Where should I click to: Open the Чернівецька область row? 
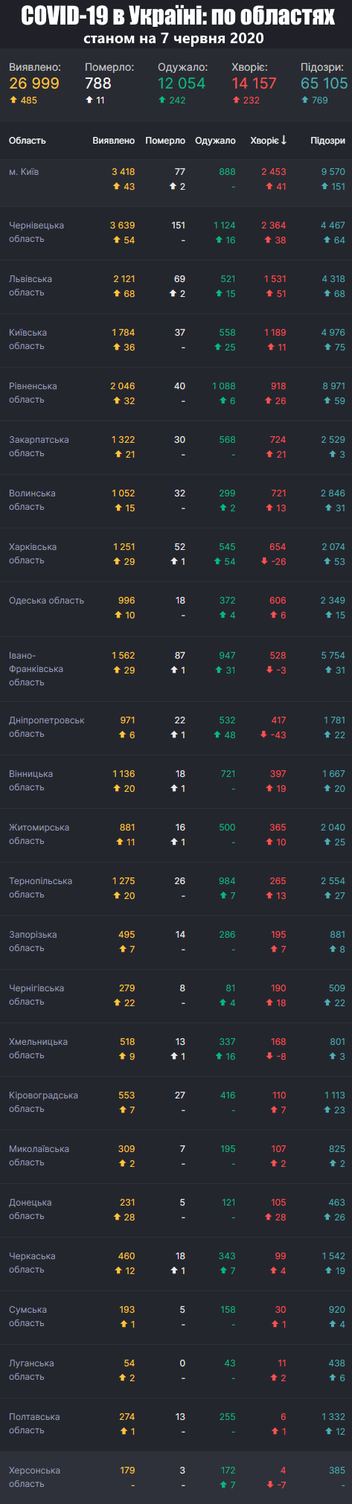click(176, 233)
